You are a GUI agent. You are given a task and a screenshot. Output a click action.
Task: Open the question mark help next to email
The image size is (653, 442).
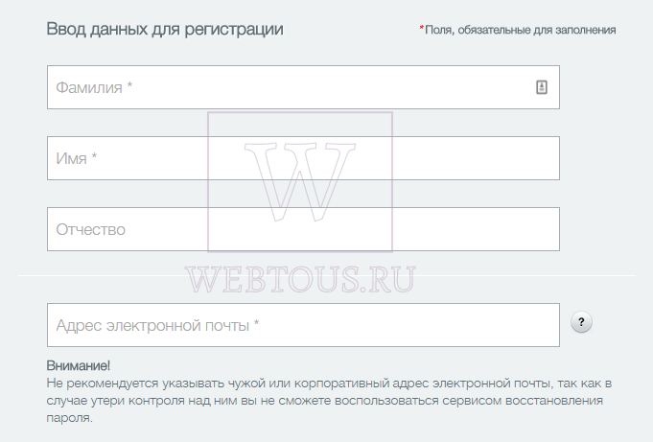click(x=581, y=322)
